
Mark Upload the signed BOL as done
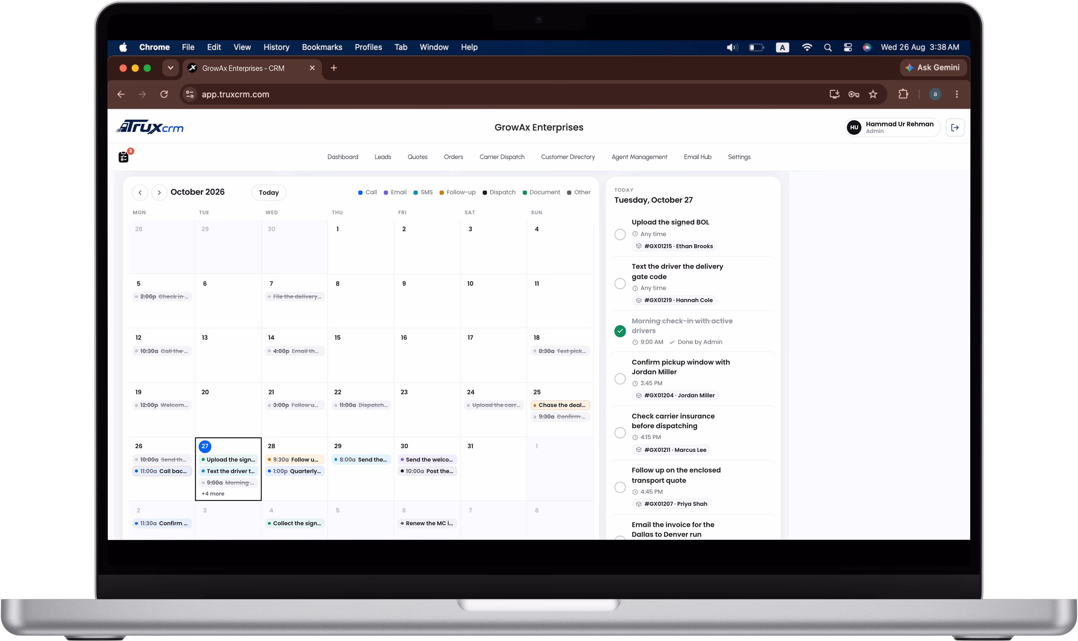(620, 234)
